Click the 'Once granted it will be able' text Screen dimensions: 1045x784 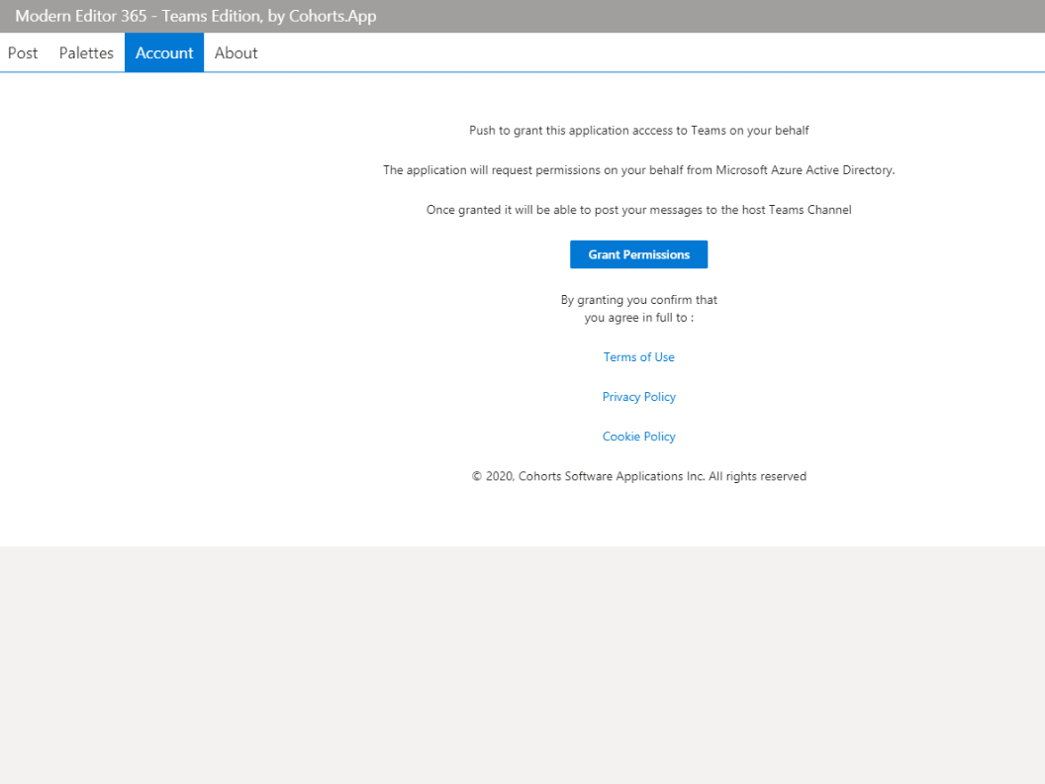[x=638, y=210]
